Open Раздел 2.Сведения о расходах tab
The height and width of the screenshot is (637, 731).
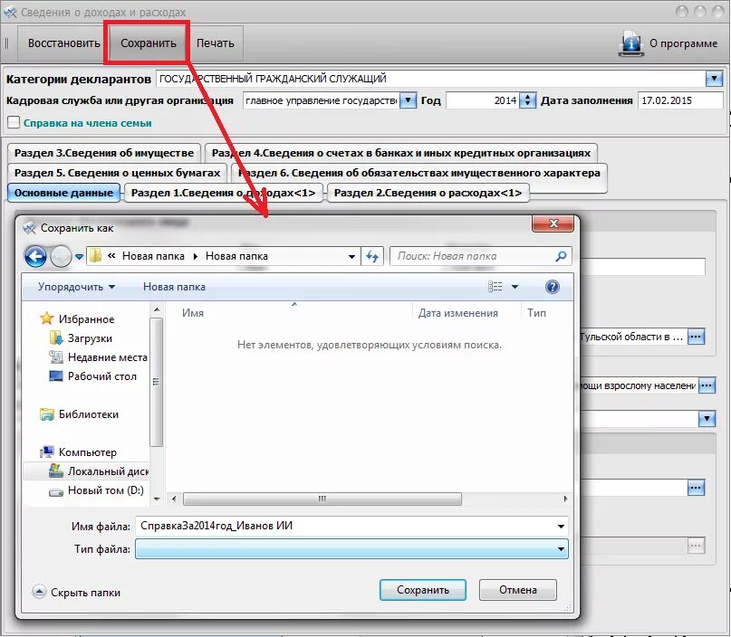pyautogui.click(x=428, y=193)
